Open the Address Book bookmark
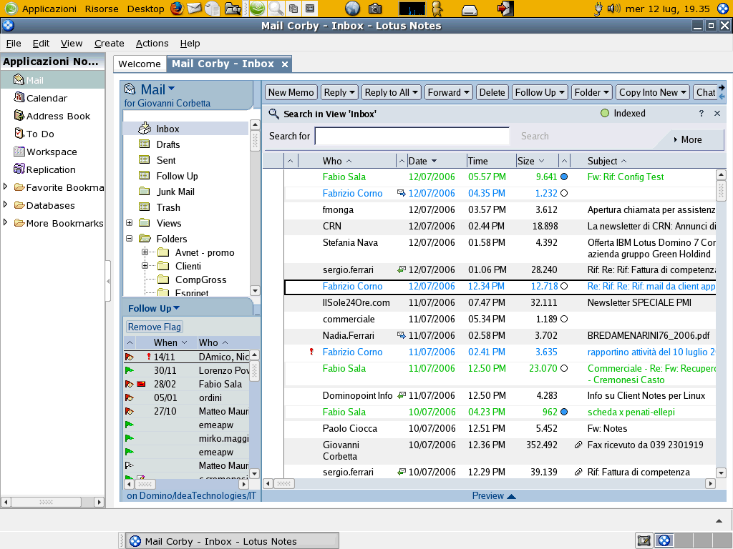Screen dimensions: 733x549 click(x=52, y=116)
